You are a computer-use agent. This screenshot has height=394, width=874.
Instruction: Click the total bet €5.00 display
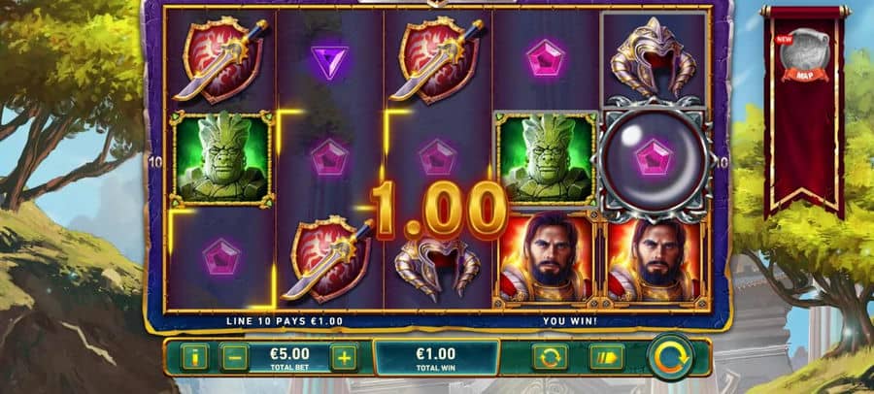coord(289,357)
